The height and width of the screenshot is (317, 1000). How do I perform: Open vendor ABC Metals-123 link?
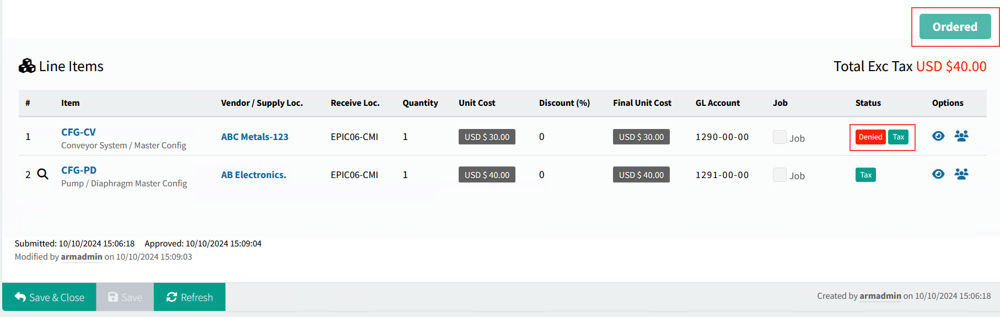[x=255, y=137]
